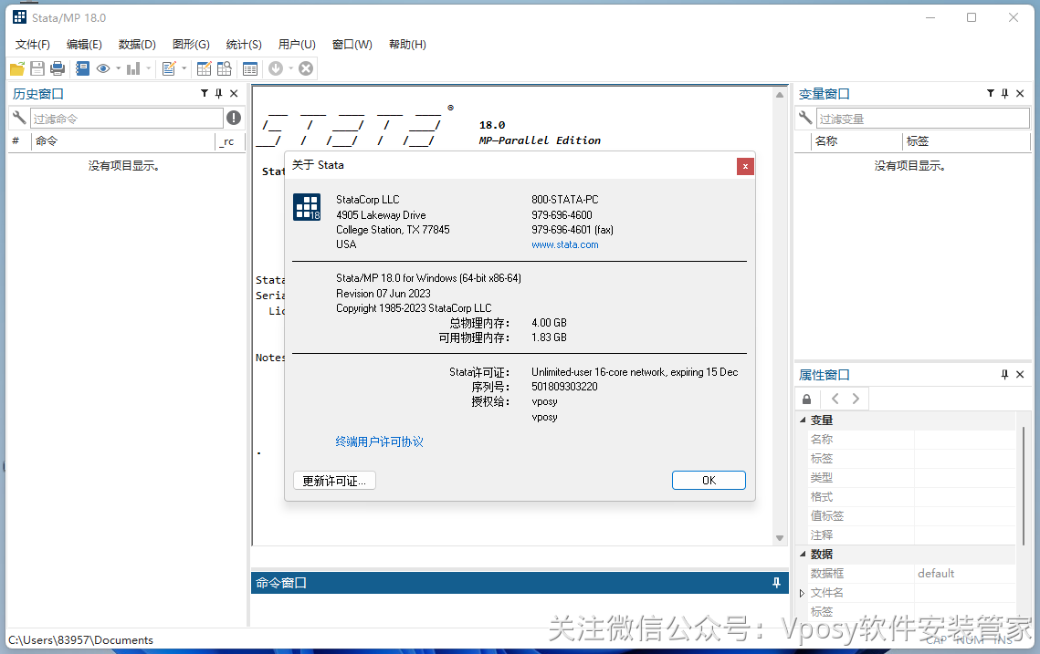Click the Print icon in toolbar

click(58, 68)
